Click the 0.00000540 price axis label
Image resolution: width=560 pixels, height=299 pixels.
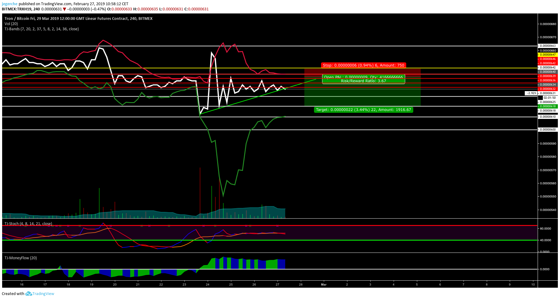[548, 210]
